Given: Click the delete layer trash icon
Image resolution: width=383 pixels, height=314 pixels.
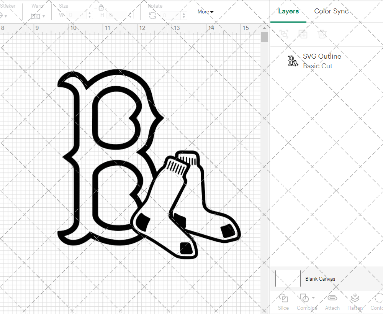Looking at the screenshot, I should tap(322, 34).
